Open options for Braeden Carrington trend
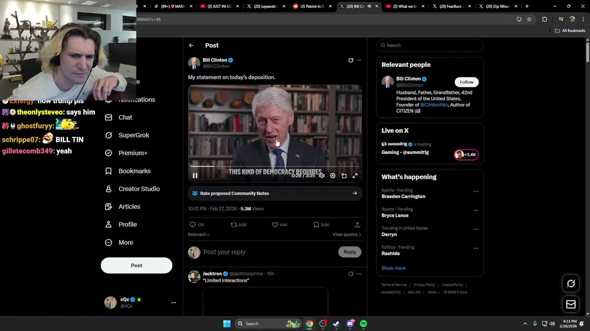Screen dimensions: 590x331 (x=476, y=191)
